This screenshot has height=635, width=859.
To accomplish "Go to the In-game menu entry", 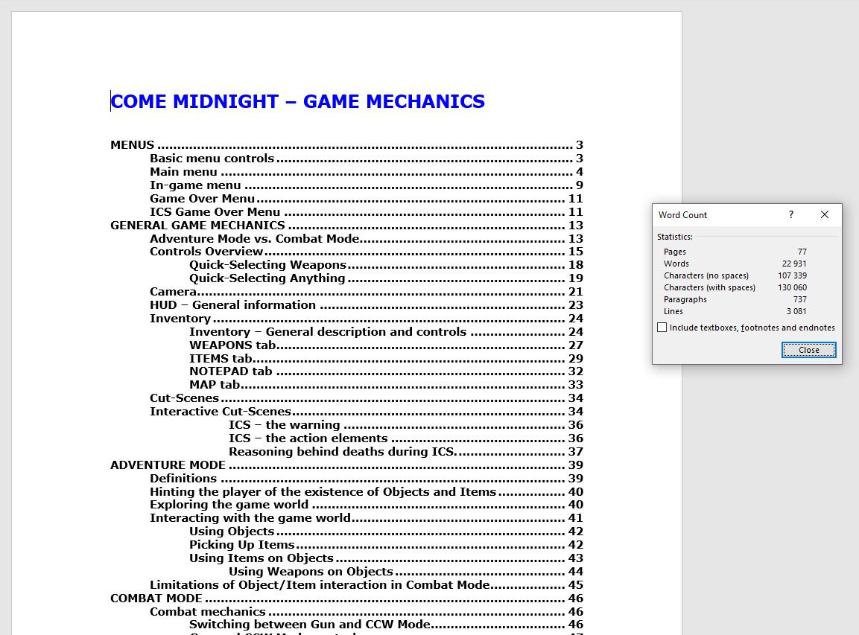I will coord(195,185).
